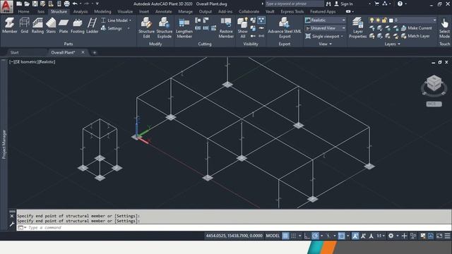Open the Modeling ribbon tab

[x=102, y=11]
